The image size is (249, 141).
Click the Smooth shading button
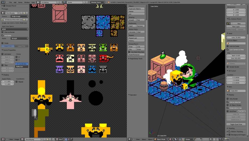pyautogui.click(x=132, y=20)
